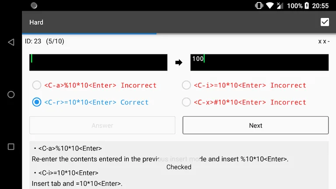Select the <C-a>%10*10<Enter> radio option
This screenshot has height=189, width=336.
point(37,85)
